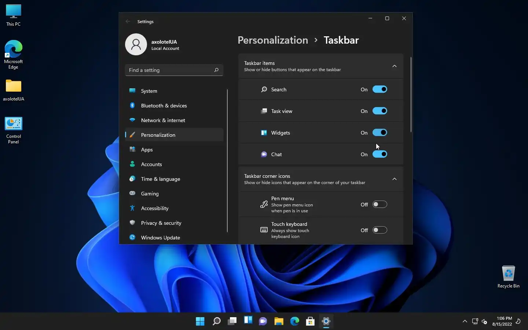Open System settings category
Viewport: 528px width, 330px height.
click(x=174, y=91)
